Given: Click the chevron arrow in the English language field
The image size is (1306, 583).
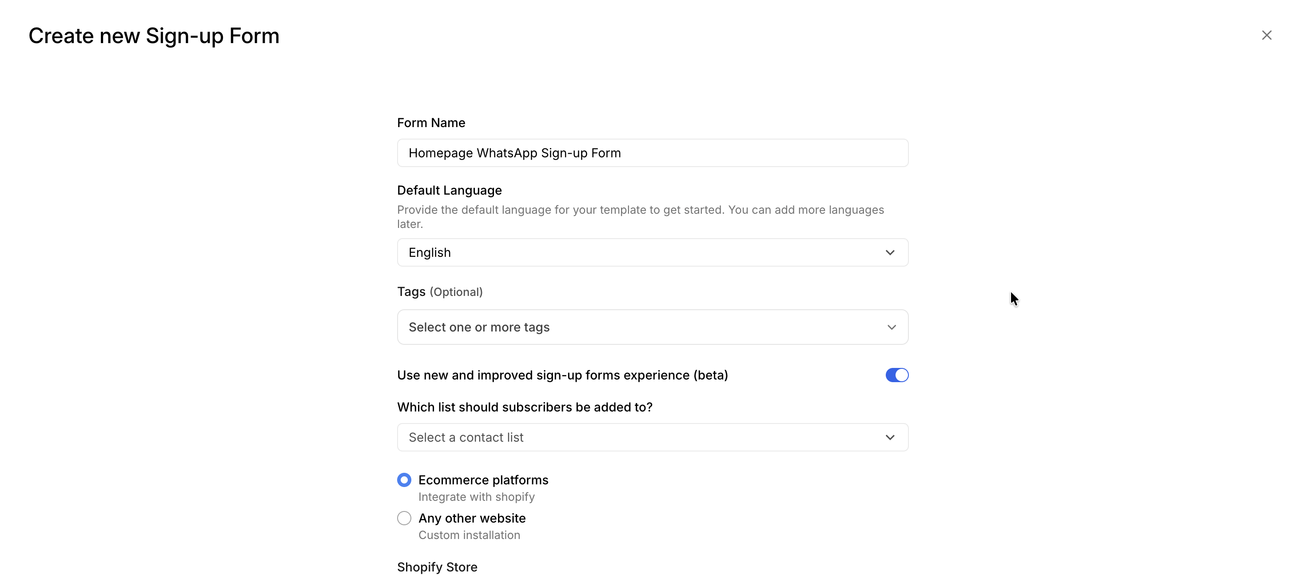Looking at the screenshot, I should (x=890, y=252).
